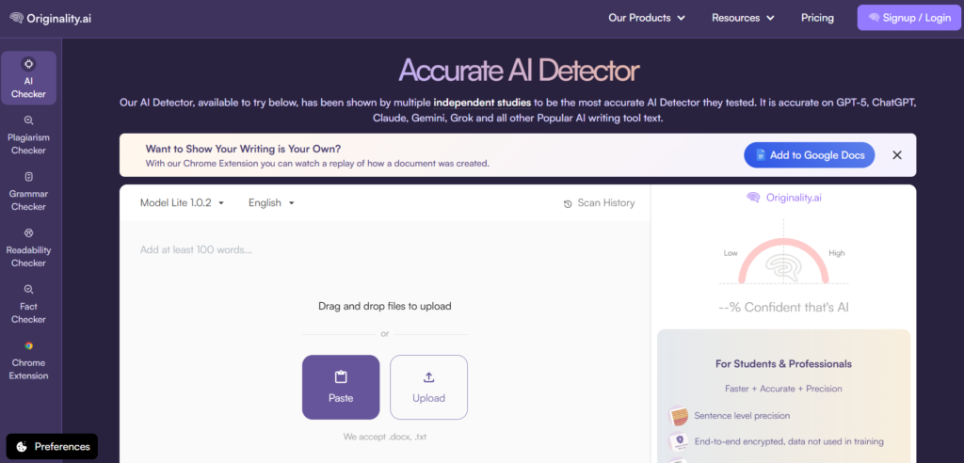Click the End-to-end encrypted shield icon
This screenshot has width=964, height=463.
[678, 441]
